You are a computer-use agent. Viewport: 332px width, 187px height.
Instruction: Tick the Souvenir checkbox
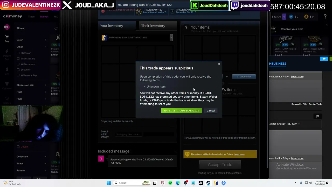[18, 70]
